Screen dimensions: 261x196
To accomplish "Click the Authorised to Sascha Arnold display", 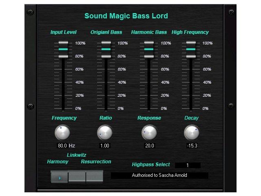I will click(x=159, y=175).
